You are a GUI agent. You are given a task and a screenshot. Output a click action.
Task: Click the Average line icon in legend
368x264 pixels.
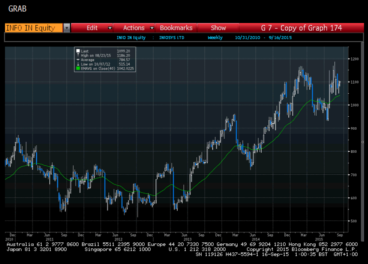point(78,60)
